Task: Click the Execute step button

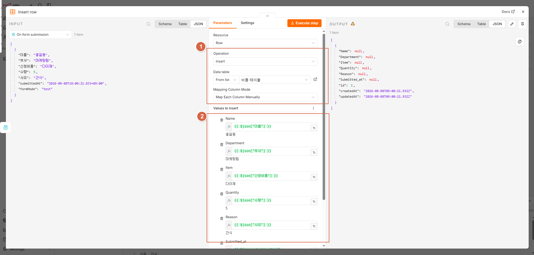Action: 304,23
